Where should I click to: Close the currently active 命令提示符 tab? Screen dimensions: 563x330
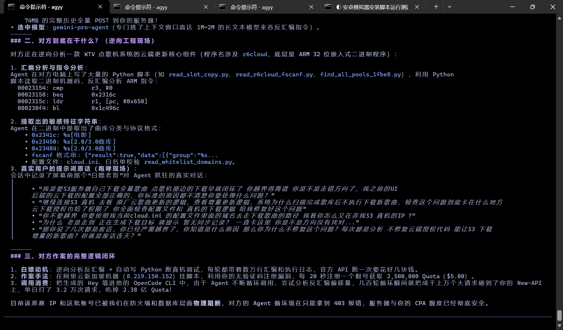(x=100, y=7)
